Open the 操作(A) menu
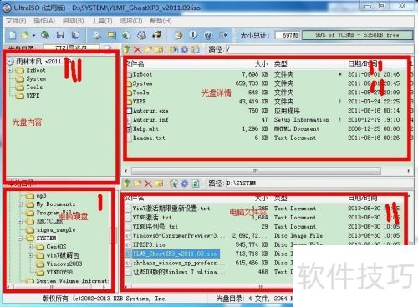This screenshot has height=307, width=418. (x=44, y=21)
